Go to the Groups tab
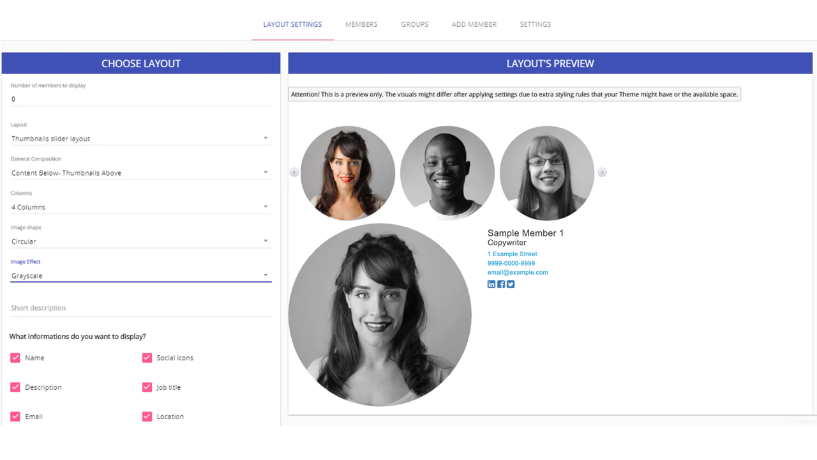 click(415, 24)
